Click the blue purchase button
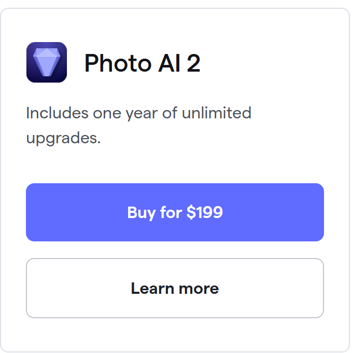The image size is (352, 353). coord(175,212)
